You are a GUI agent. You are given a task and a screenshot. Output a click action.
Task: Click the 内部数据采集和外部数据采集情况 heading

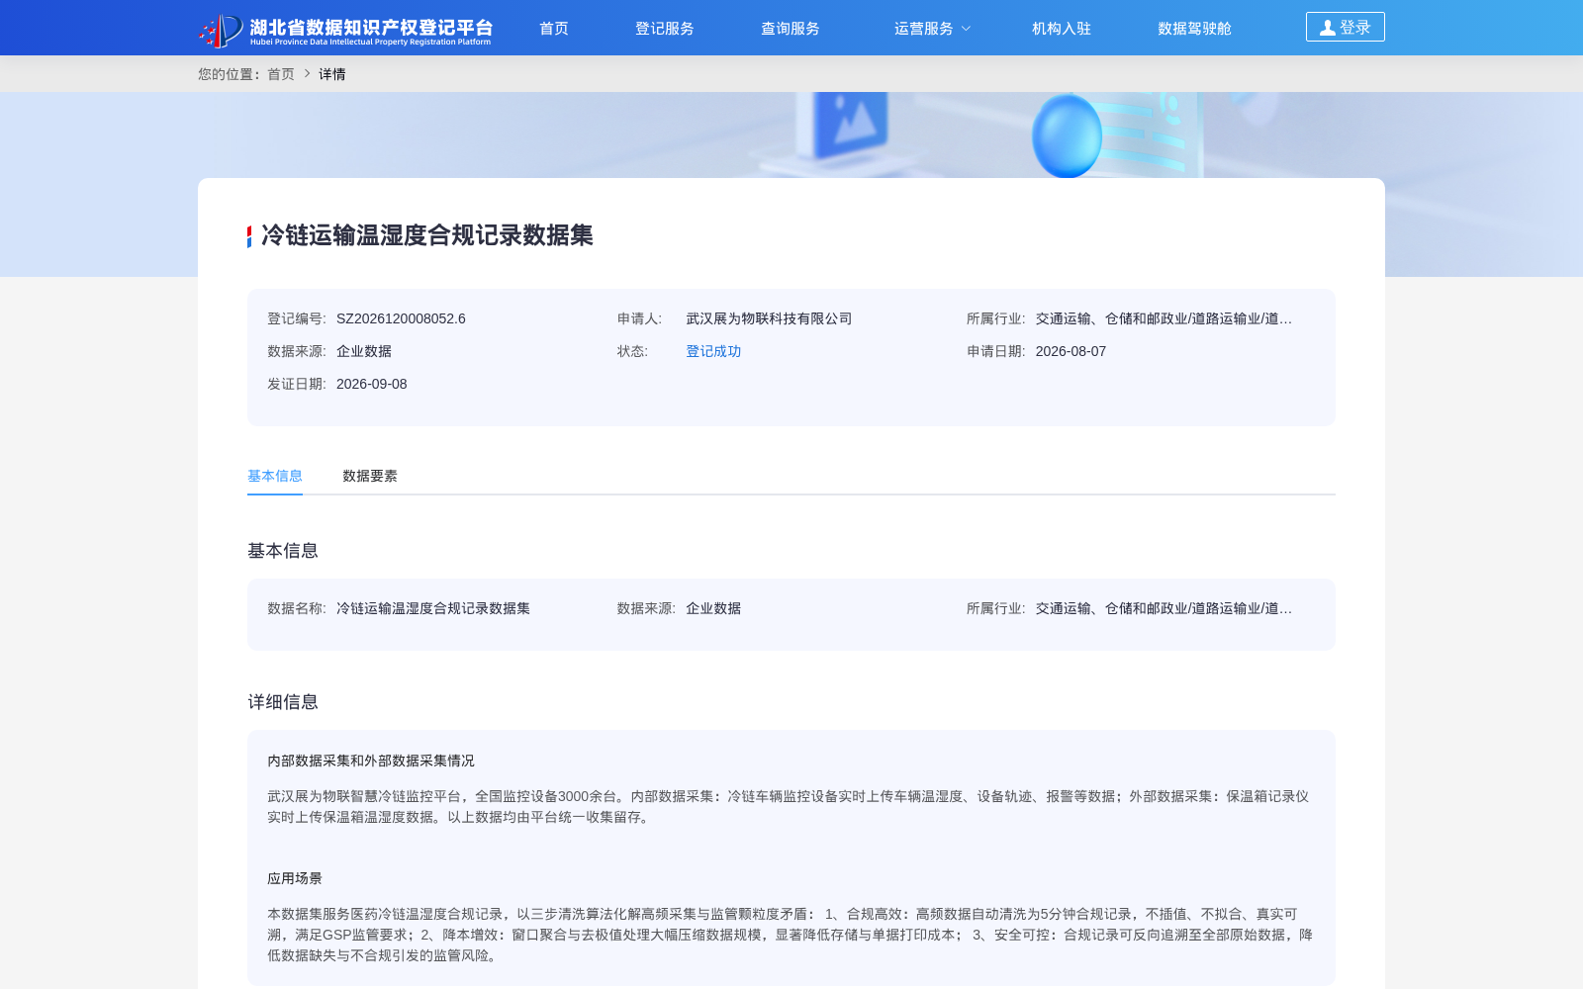(x=371, y=761)
